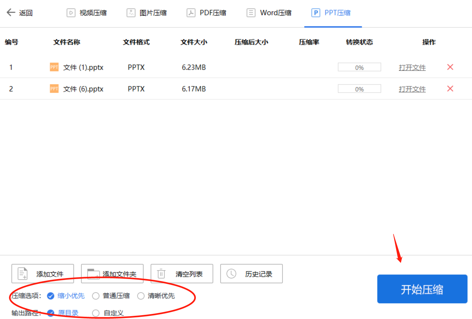This screenshot has width=472, height=319.
Task: Click the 文件名称 column header
Action: 67,42
